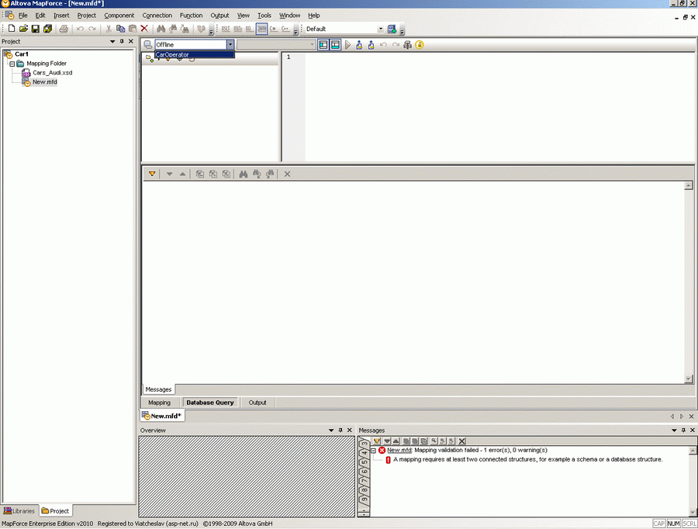Select Messages tab number 3

365,443
